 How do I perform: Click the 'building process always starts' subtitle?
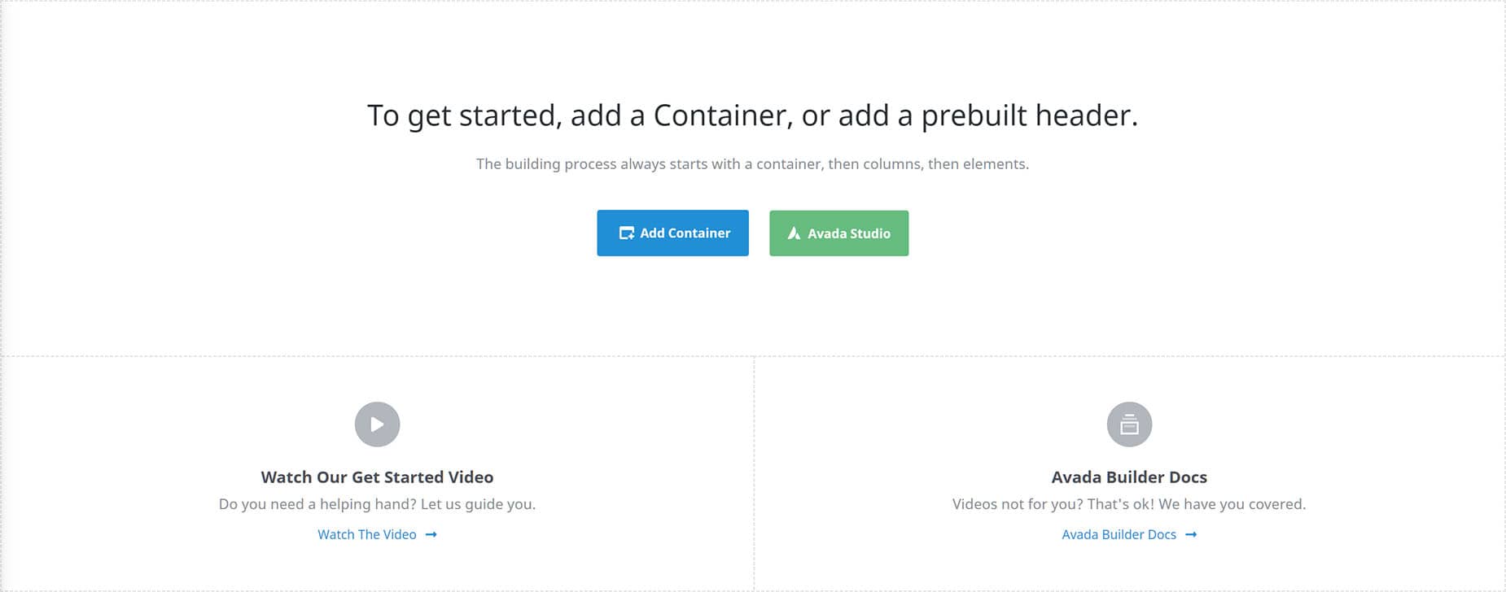tap(752, 164)
